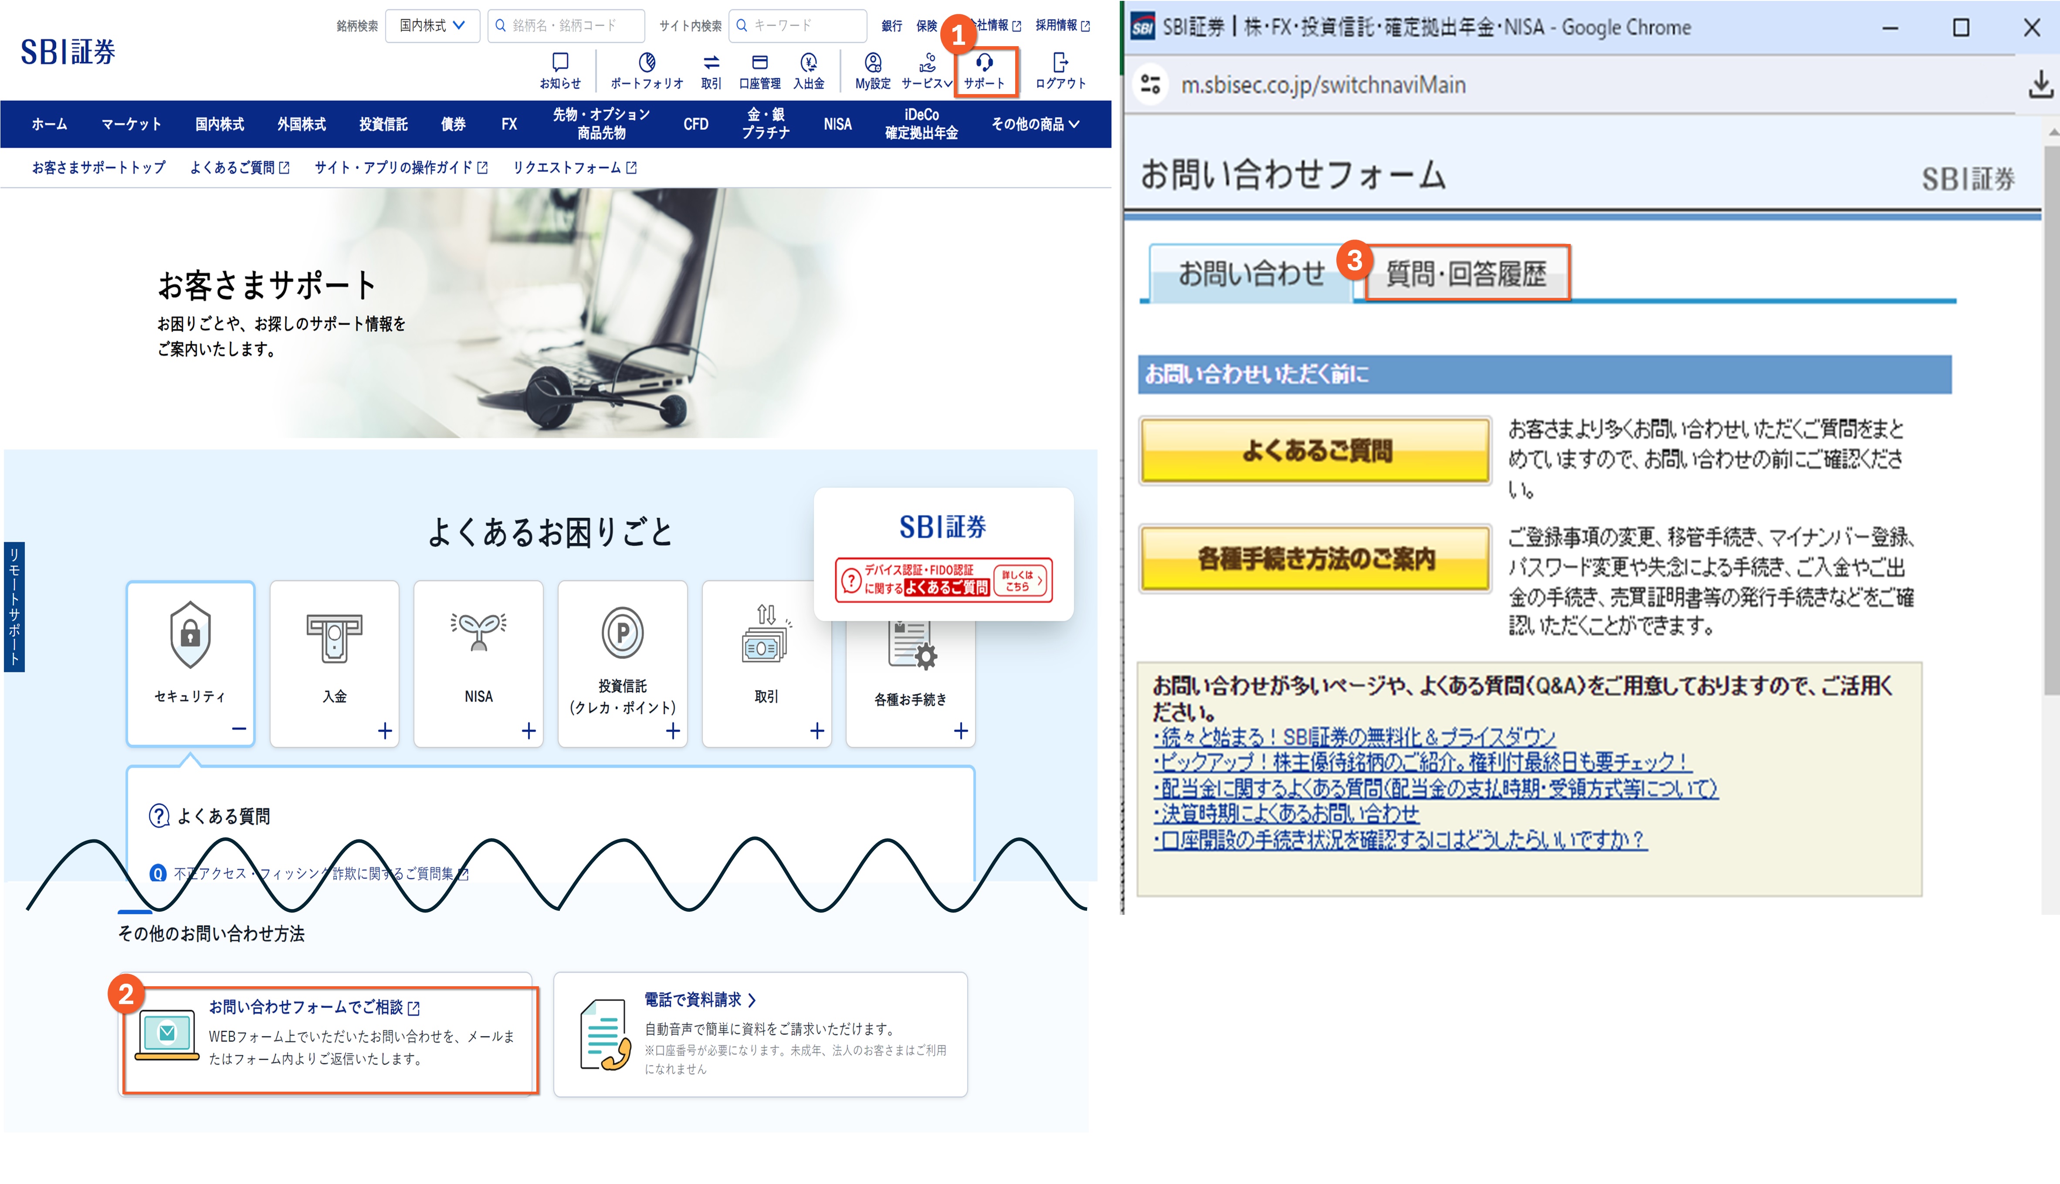This screenshot has width=2060, height=1184.
Task: Open お客さまサポートトップ sub-navigation link
Action: click(98, 168)
